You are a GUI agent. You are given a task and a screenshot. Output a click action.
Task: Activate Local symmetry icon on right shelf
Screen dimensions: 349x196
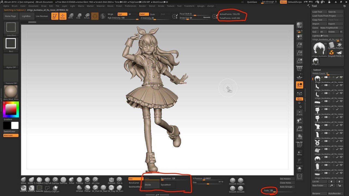point(299,85)
